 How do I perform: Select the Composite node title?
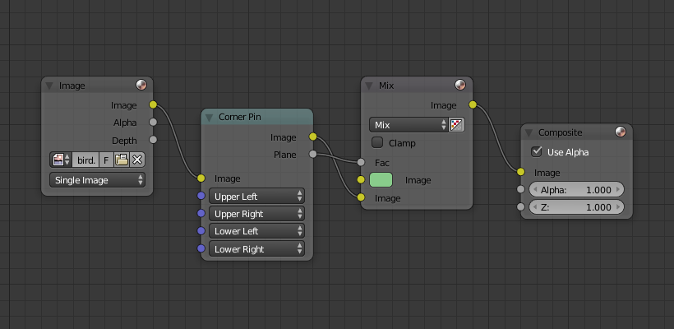(x=560, y=132)
